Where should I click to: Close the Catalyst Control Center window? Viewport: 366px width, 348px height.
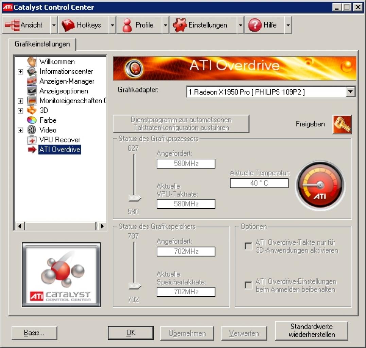click(358, 7)
